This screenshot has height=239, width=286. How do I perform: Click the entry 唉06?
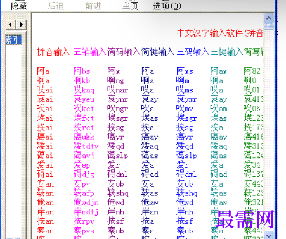tap(252, 109)
